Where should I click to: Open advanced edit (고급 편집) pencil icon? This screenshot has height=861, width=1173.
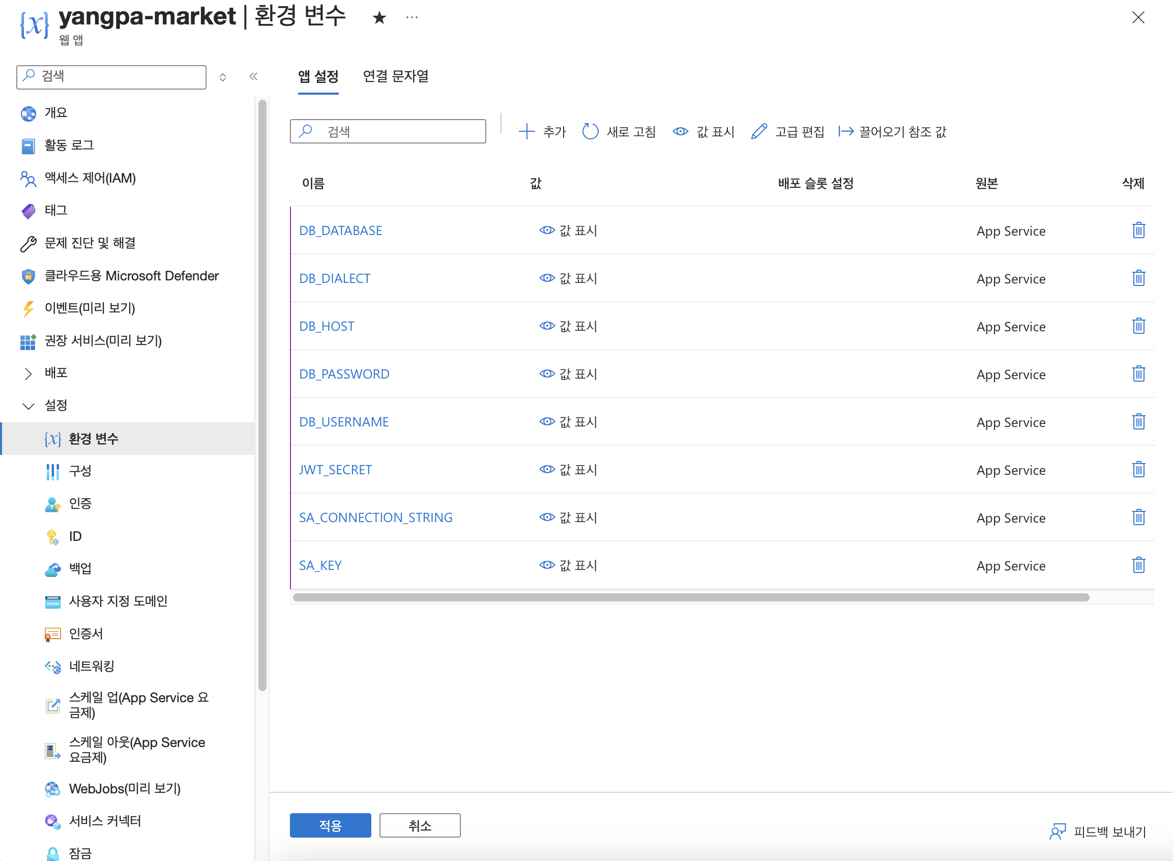(759, 132)
